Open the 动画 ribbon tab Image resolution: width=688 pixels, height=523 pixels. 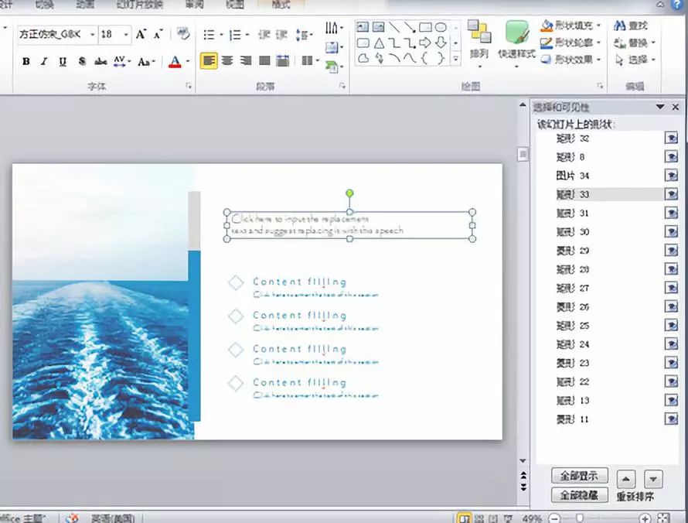click(x=85, y=5)
